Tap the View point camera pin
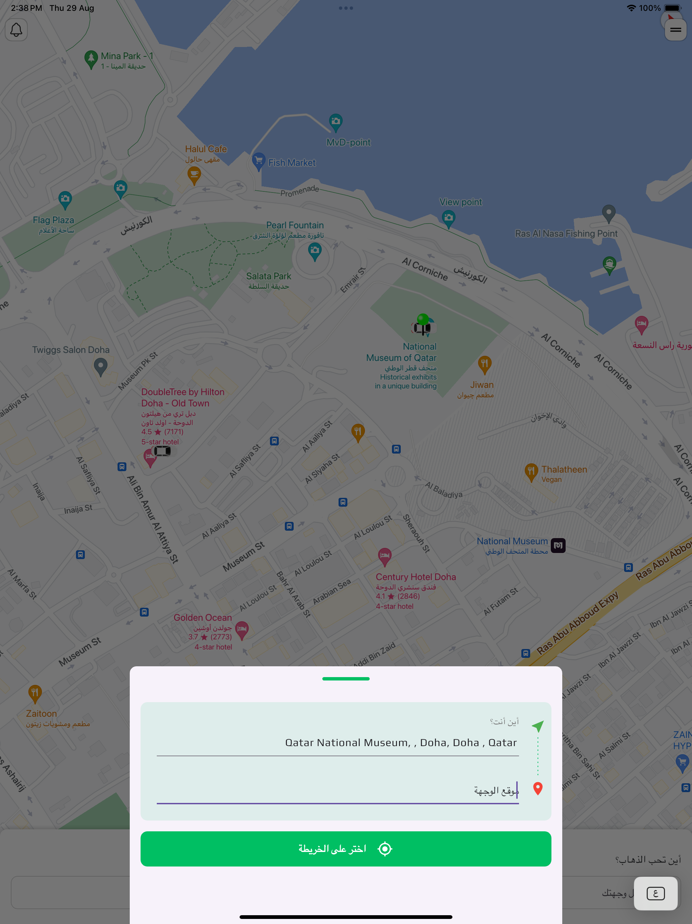Screen dimensions: 692x924 point(449,219)
